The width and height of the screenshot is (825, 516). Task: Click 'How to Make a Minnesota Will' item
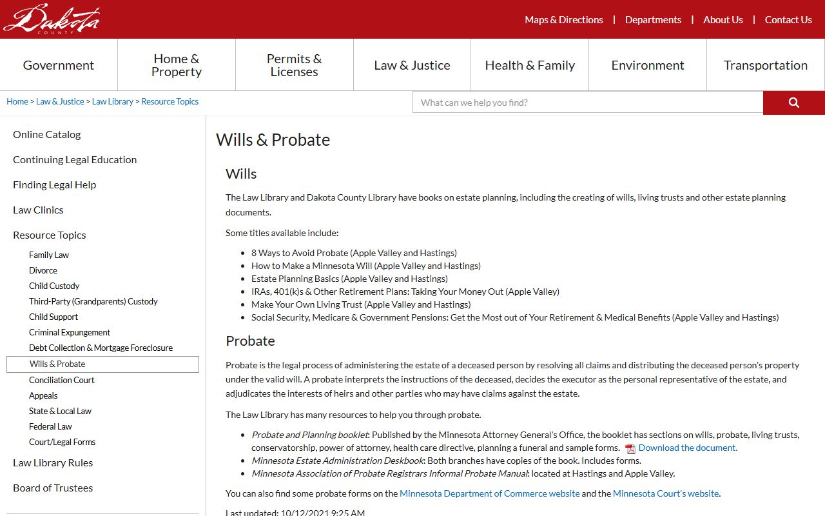(366, 266)
